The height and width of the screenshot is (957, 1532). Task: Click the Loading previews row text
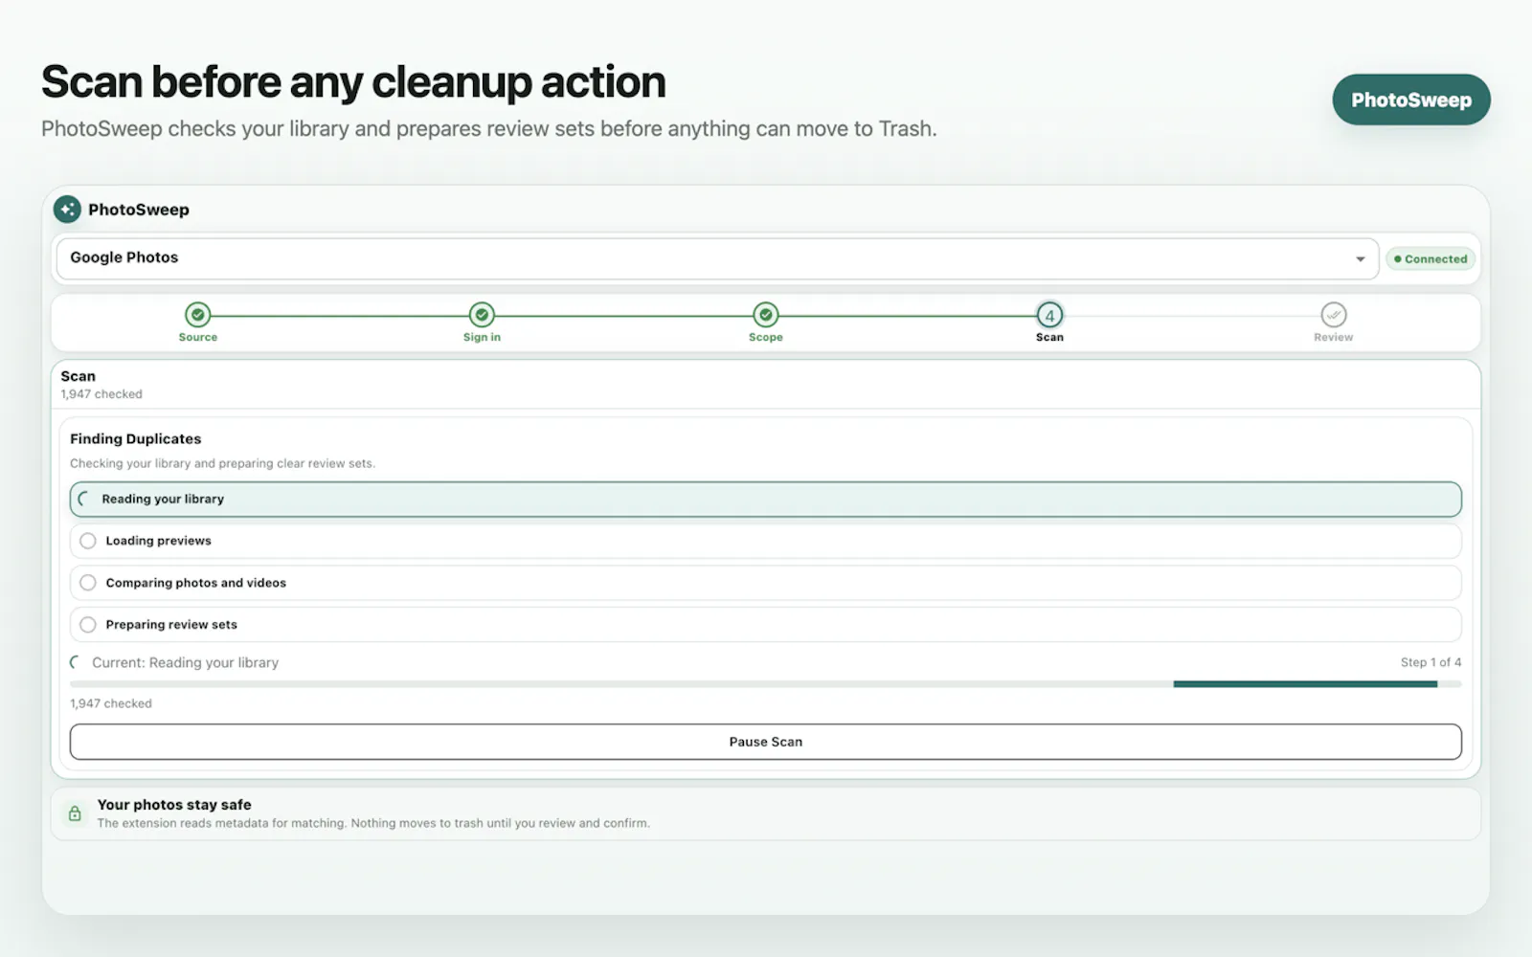pos(159,541)
